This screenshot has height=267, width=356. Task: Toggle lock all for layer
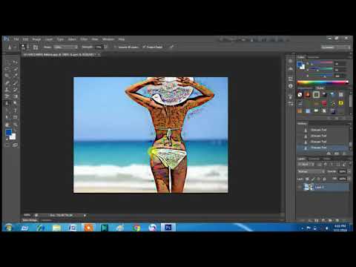coord(324,179)
